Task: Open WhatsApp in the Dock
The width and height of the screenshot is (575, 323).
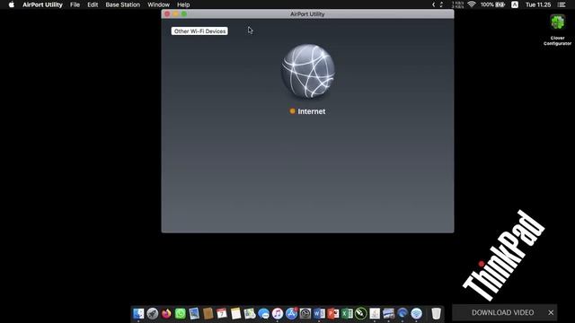Action: [181, 313]
